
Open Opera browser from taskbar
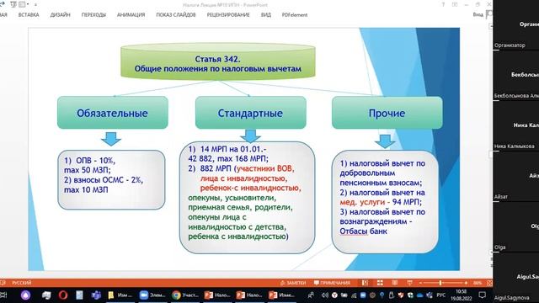tap(63, 295)
